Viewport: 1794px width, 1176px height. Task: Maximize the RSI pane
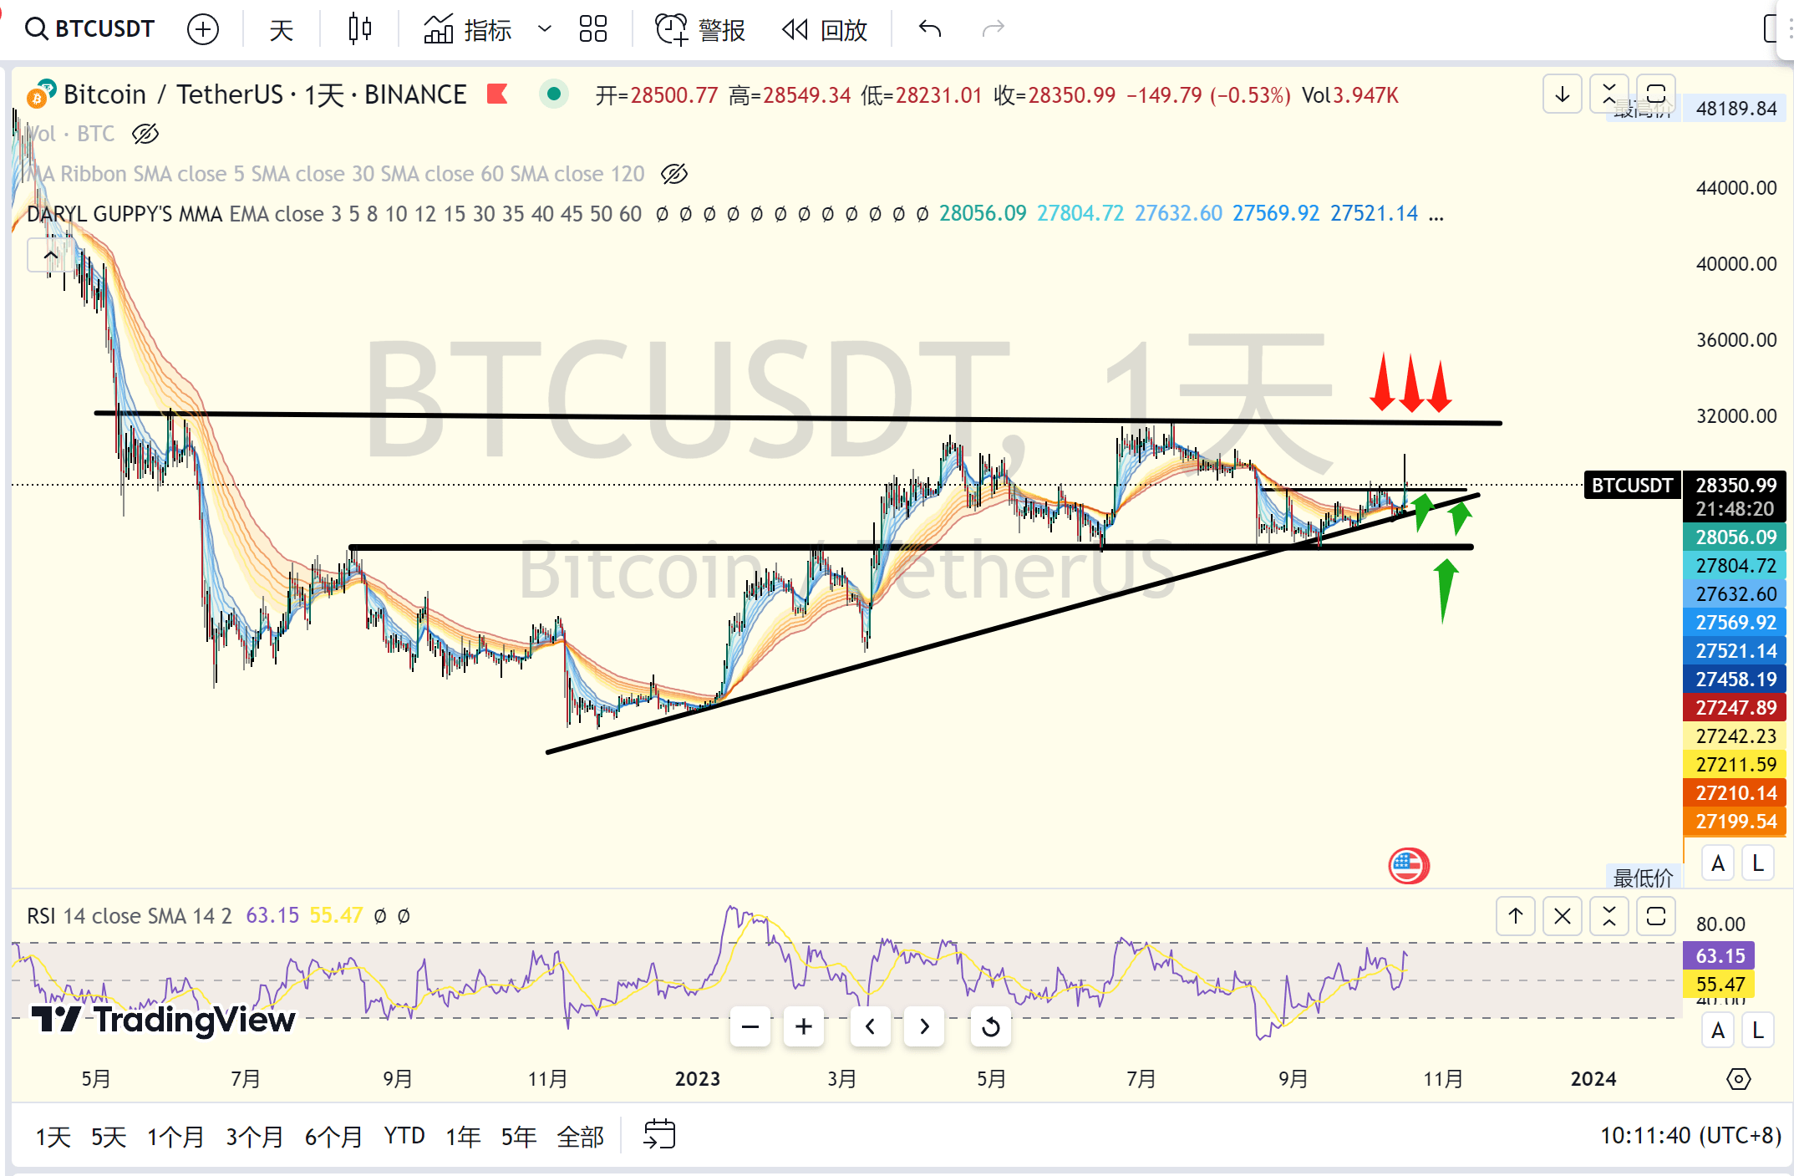[x=1656, y=916]
